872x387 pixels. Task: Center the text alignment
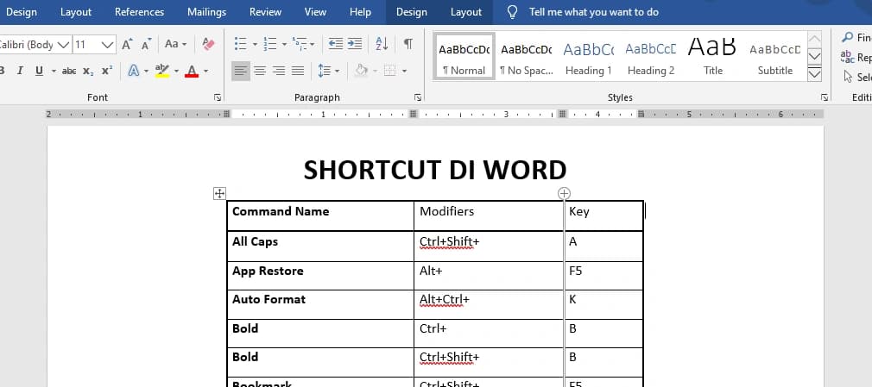pos(260,71)
